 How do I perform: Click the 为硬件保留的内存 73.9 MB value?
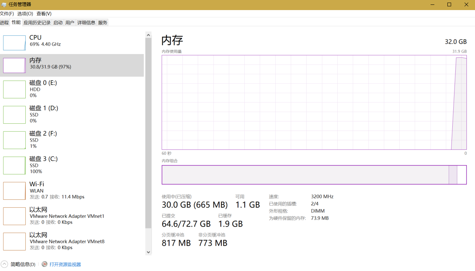pyautogui.click(x=320, y=218)
